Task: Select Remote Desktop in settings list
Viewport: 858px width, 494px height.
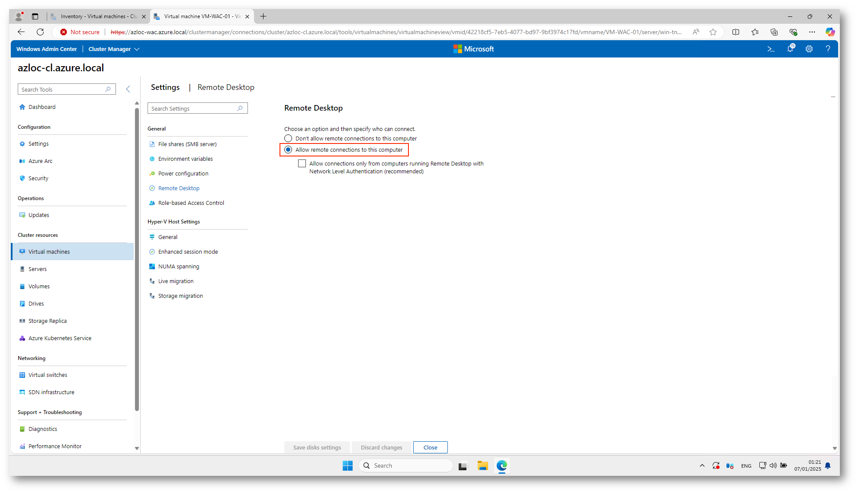Action: click(x=179, y=188)
